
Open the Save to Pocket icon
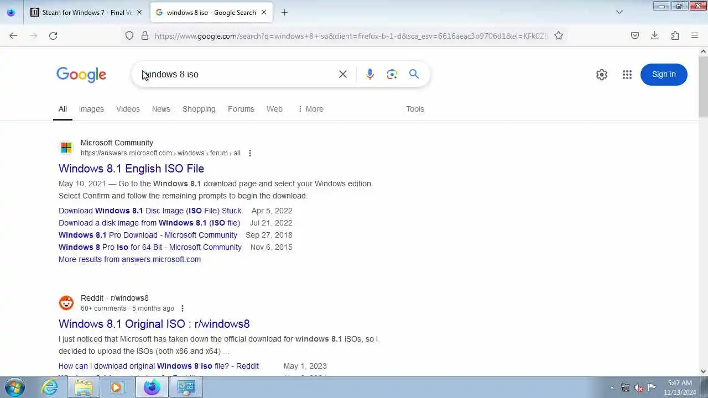point(635,36)
